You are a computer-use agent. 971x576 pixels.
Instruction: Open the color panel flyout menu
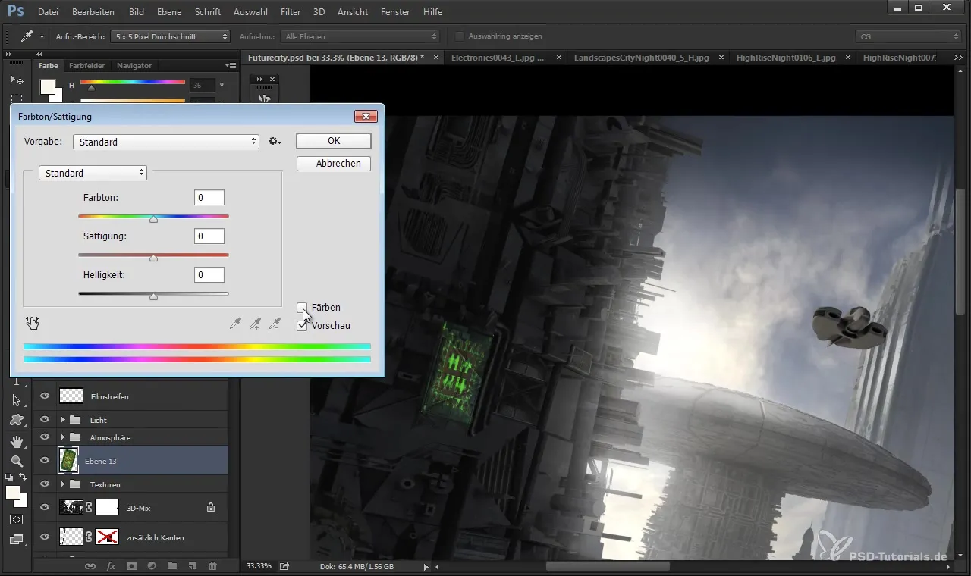(231, 66)
